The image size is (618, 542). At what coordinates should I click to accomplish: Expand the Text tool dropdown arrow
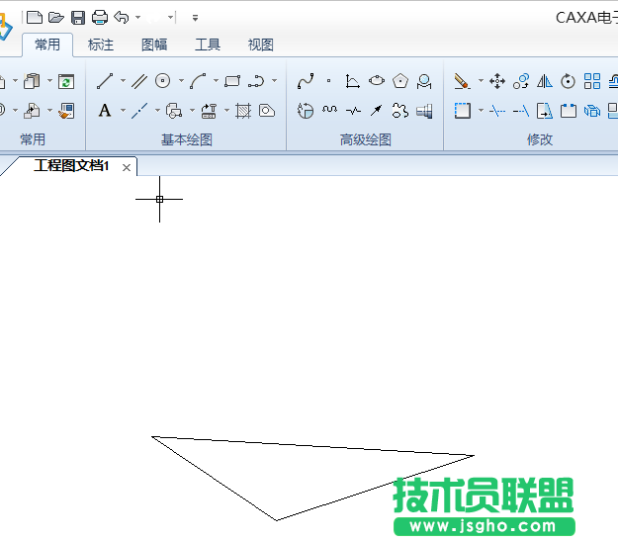tap(123, 111)
